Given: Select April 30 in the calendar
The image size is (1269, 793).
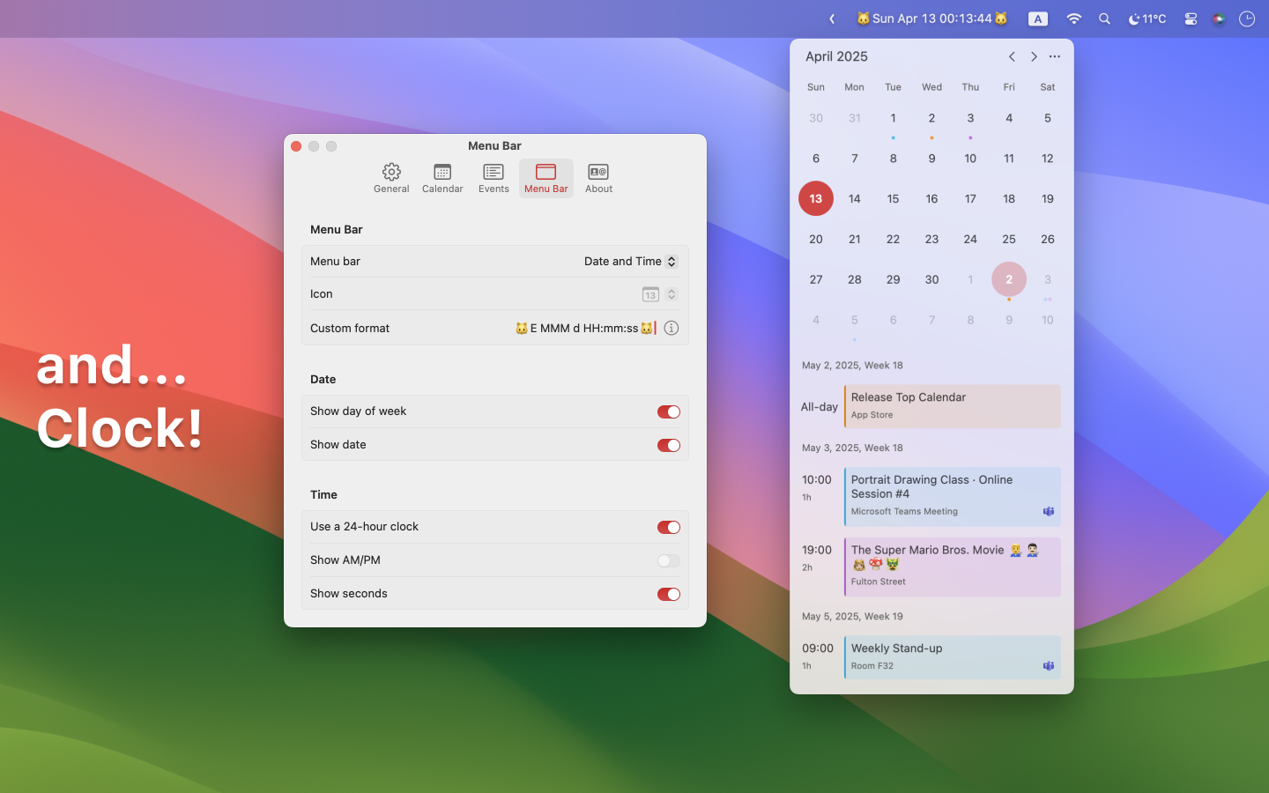Looking at the screenshot, I should [x=931, y=279].
